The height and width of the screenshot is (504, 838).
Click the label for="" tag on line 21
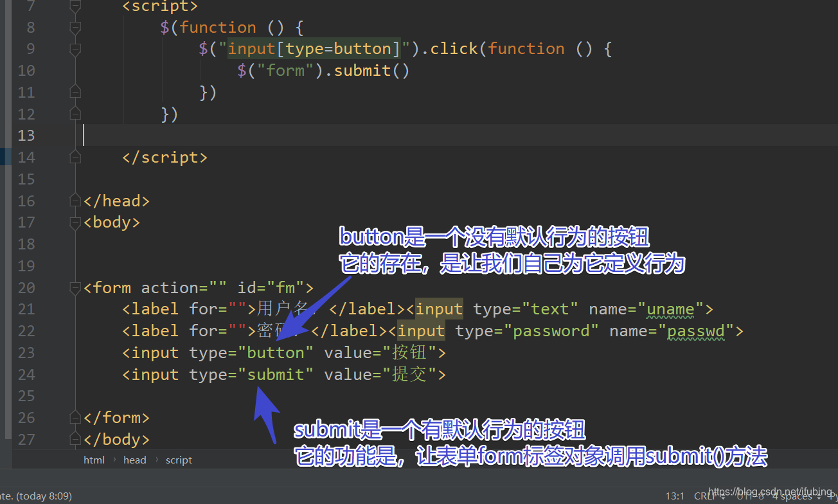click(189, 309)
